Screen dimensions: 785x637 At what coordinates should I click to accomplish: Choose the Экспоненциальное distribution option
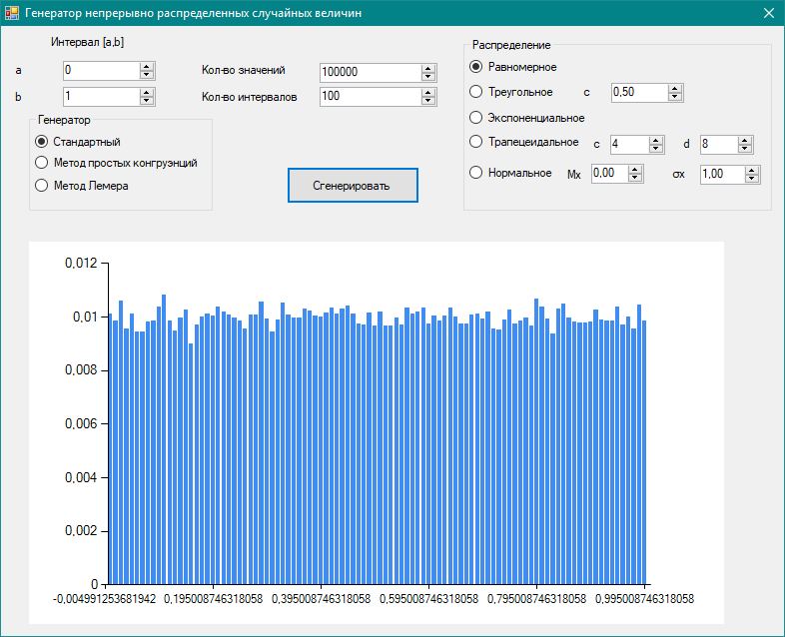click(527, 118)
